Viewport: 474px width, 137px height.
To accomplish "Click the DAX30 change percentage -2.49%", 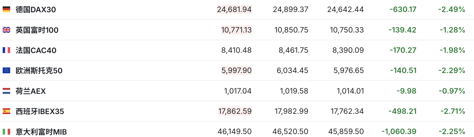I will [452, 10].
